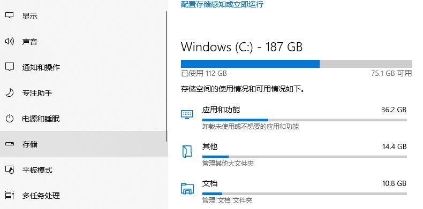Click the monitor icon beside 显示
Image resolution: width=423 pixels, height=209 pixels.
10,16
